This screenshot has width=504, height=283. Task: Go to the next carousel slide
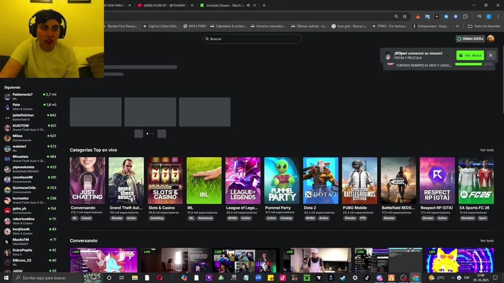(162, 134)
